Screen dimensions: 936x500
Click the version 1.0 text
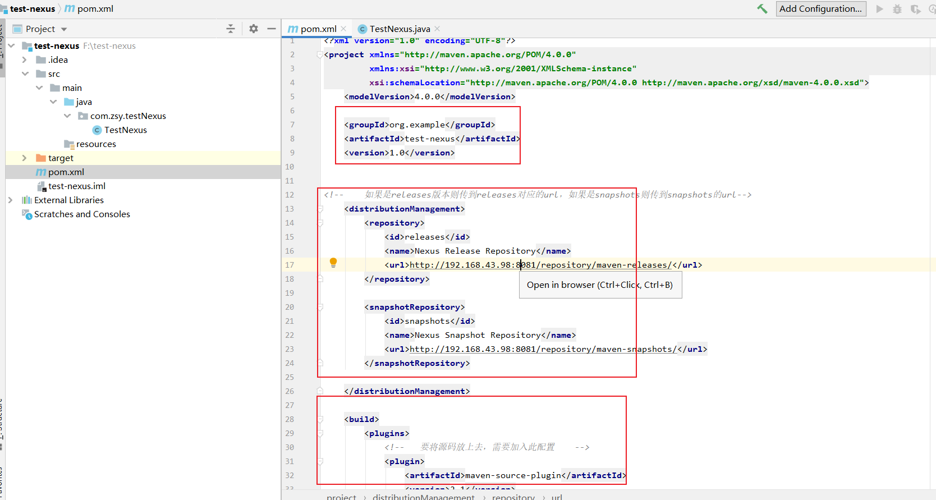pyautogui.click(x=397, y=153)
